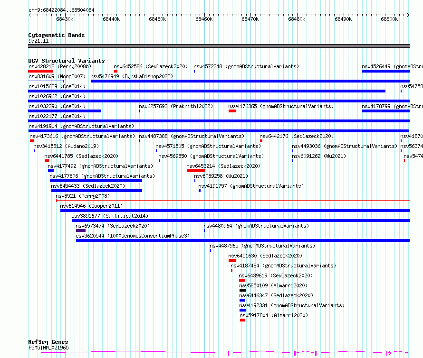Click nsv6573474 (Sedlazeck2020) label
This screenshot has height=358, width=423.
pos(113,226)
